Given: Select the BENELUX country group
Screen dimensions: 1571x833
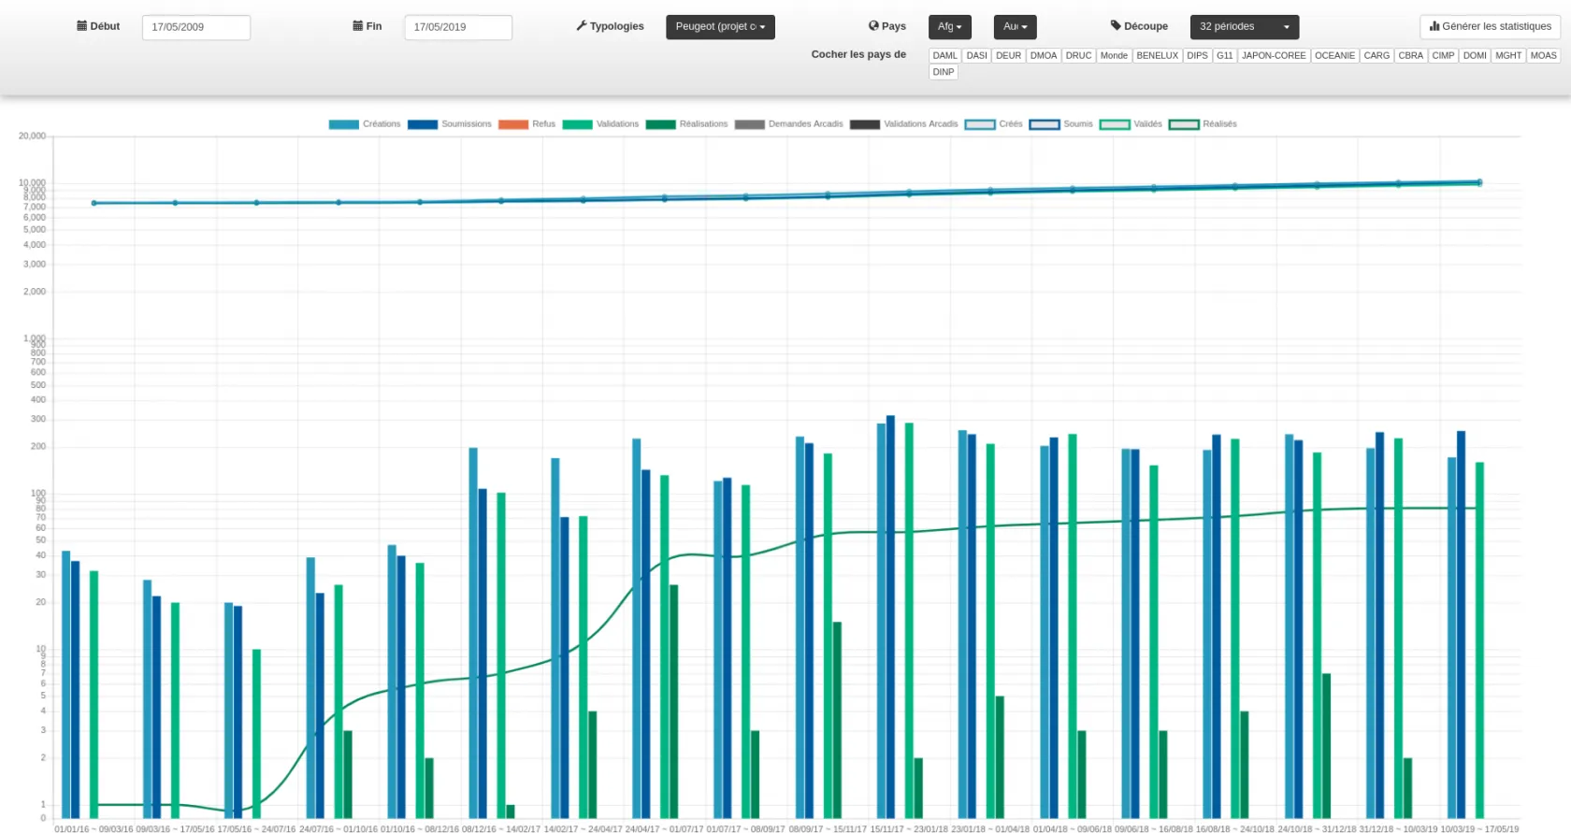Looking at the screenshot, I should [1157, 56].
